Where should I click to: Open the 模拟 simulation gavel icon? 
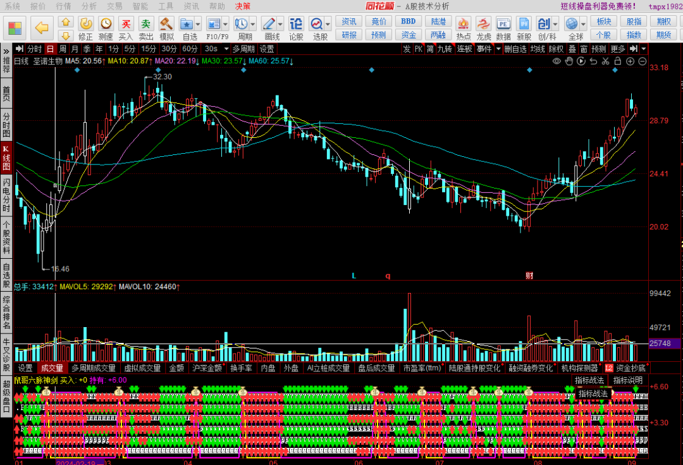coord(166,28)
